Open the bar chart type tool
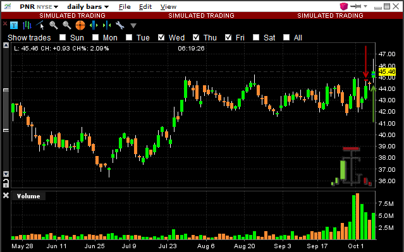Screen dimensions: 404x252 click(27, 25)
